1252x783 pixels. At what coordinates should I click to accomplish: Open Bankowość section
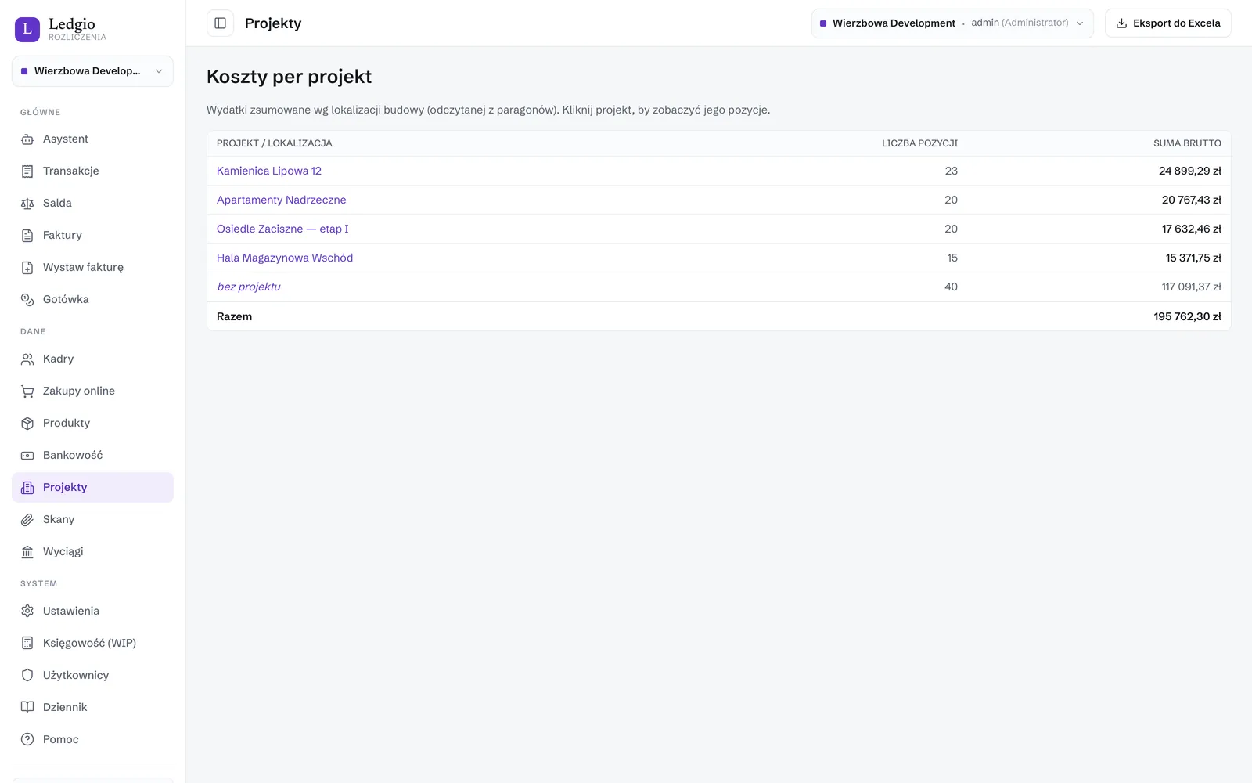[x=92, y=456]
